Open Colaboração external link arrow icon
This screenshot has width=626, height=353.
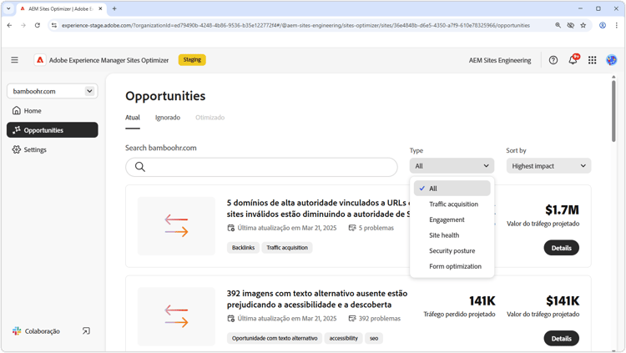86,331
